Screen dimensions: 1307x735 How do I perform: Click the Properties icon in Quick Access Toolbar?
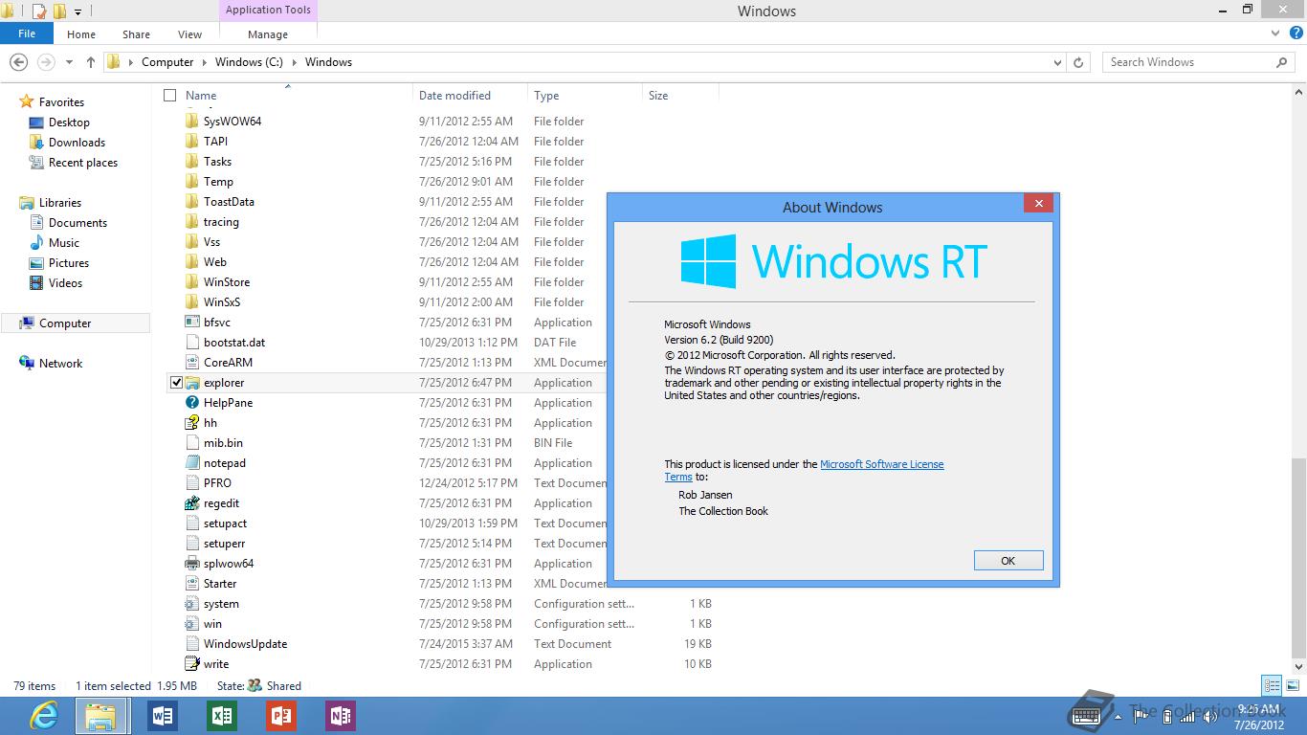click(x=39, y=11)
